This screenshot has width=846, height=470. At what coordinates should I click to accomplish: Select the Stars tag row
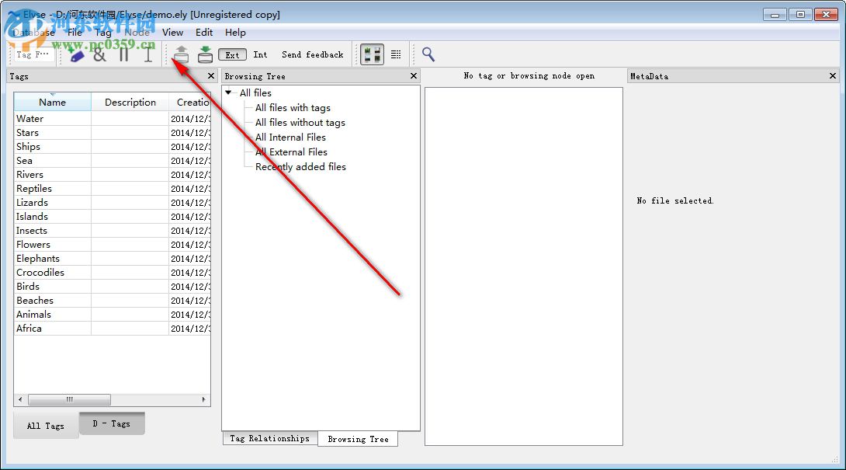pos(113,132)
